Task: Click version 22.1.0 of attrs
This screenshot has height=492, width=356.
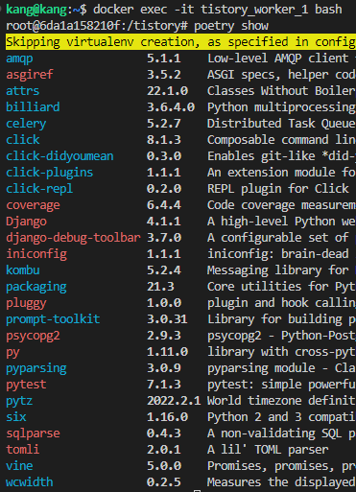Action: click(167, 91)
